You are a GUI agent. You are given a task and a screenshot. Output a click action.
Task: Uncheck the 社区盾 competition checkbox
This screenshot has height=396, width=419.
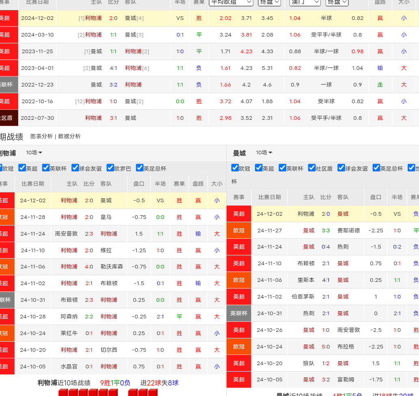312,168
